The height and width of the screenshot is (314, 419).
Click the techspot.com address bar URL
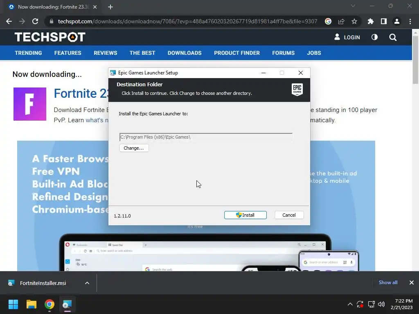tap(187, 21)
